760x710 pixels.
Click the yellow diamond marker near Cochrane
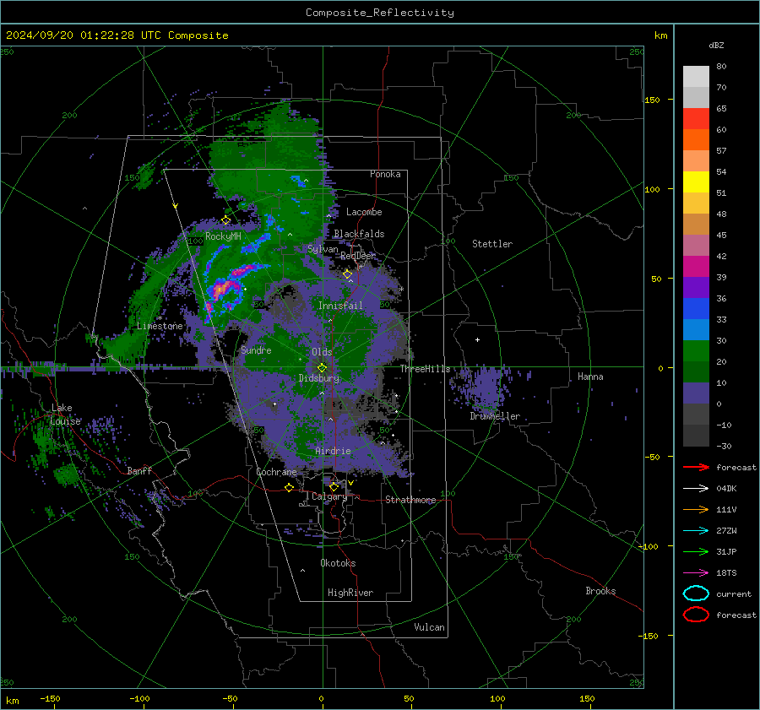tap(290, 488)
